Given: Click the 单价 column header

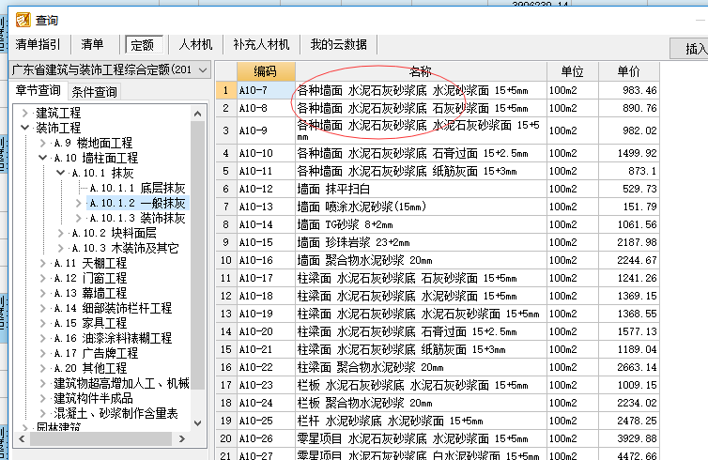Looking at the screenshot, I should click(x=629, y=71).
